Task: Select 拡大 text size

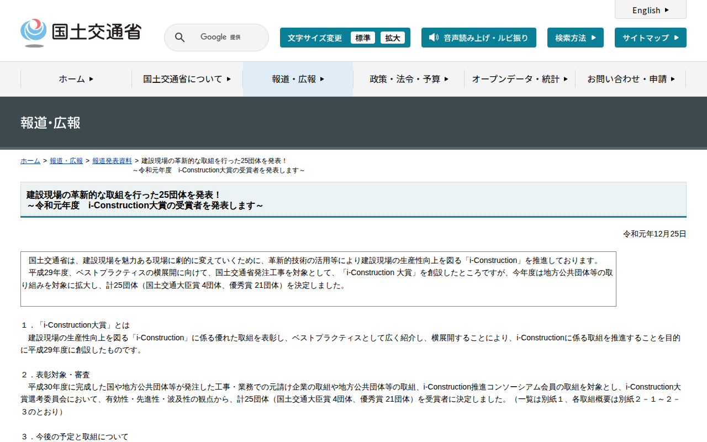Action: (x=393, y=38)
